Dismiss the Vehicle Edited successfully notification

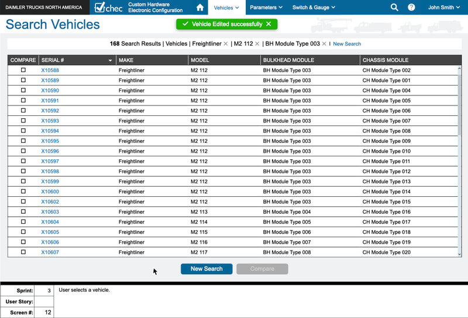269,24
